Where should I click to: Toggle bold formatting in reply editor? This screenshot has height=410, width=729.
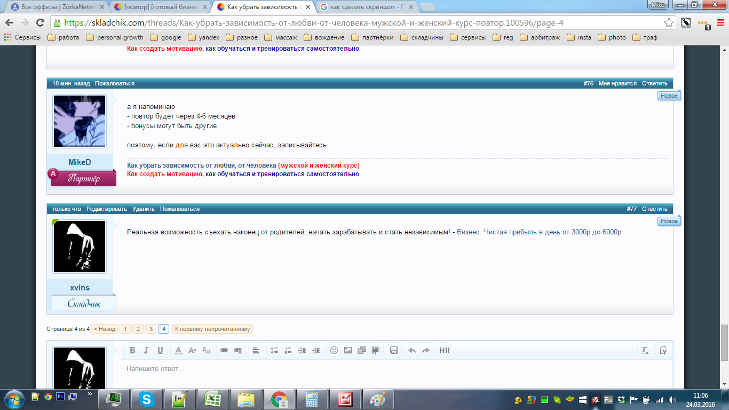coord(132,350)
